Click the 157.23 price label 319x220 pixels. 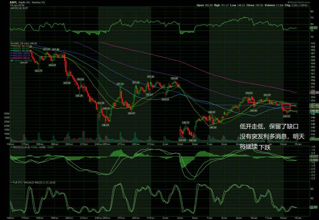coord(120,84)
